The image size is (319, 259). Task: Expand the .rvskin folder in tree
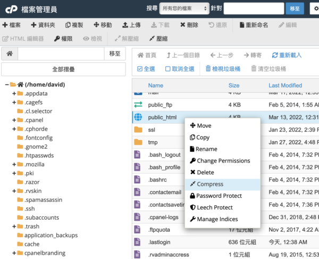click(14, 191)
